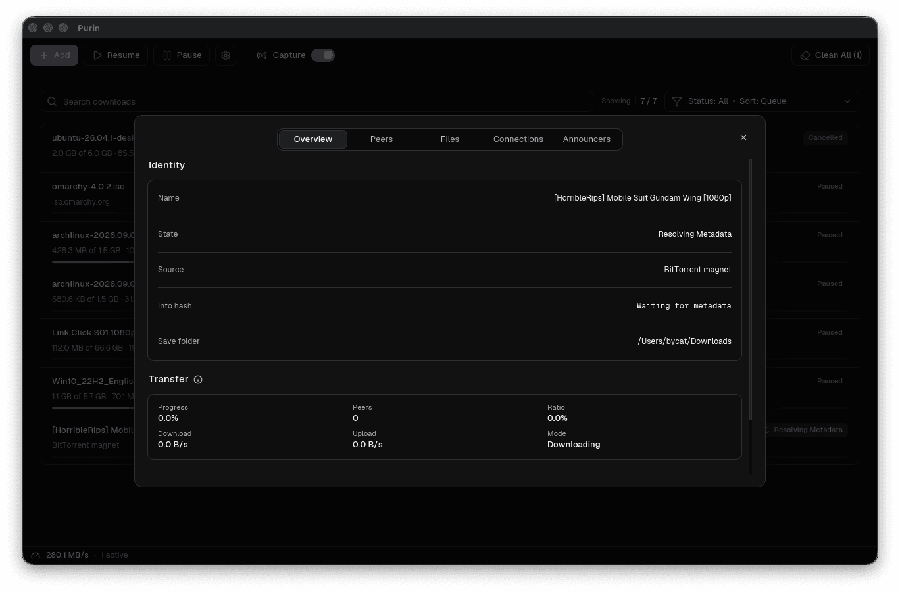Click the 1 active status text

click(x=114, y=555)
